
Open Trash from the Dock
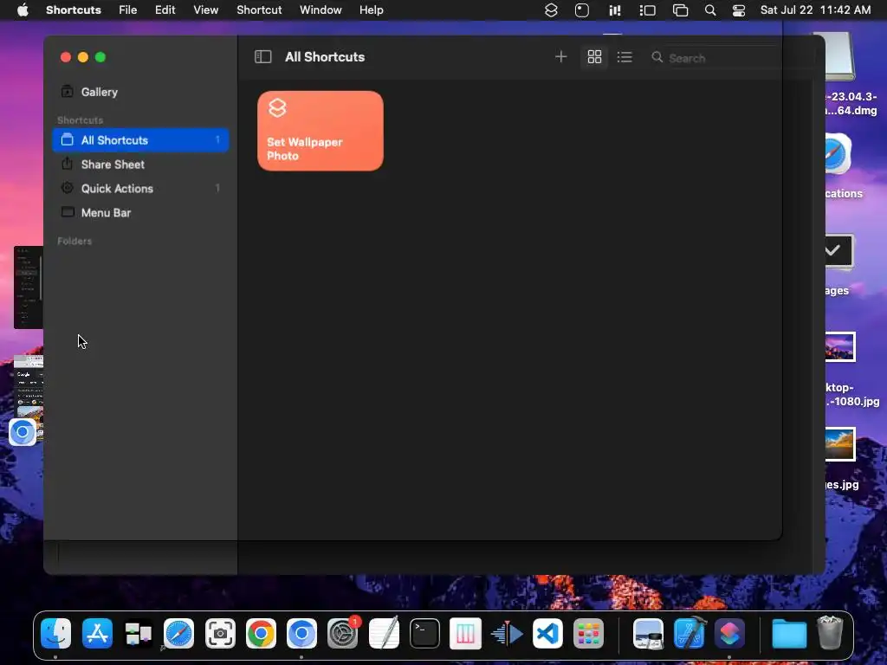(x=830, y=633)
